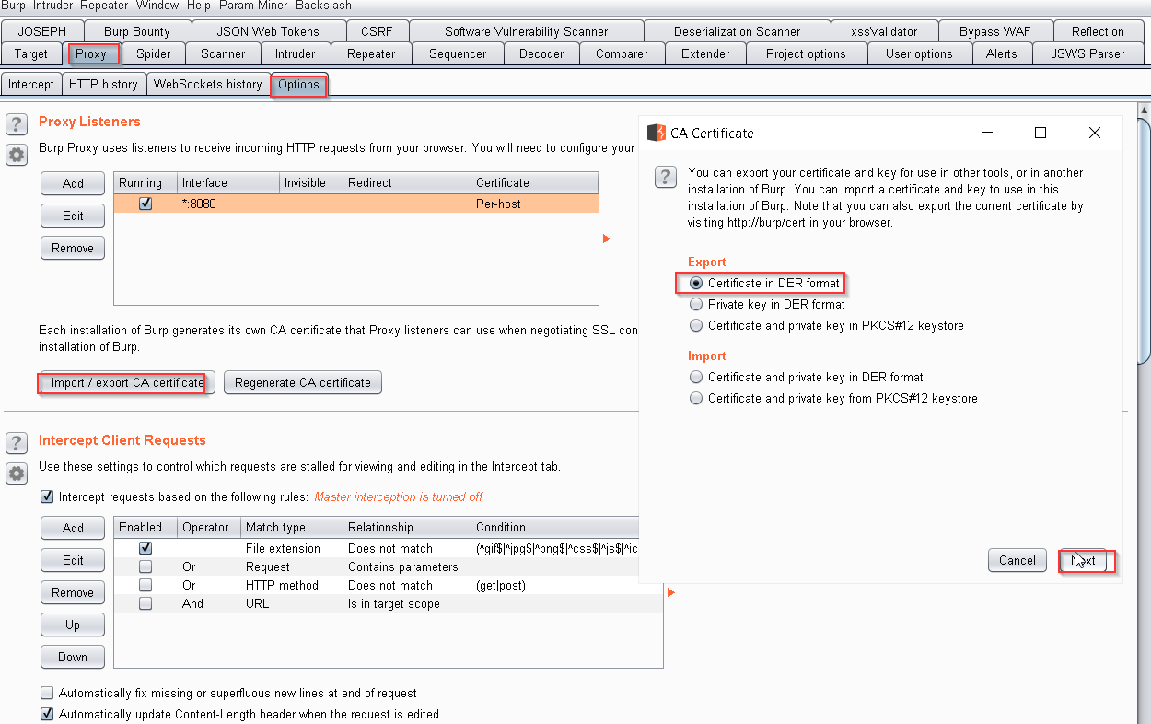1151x724 pixels.
Task: Open the Burp menu
Action: click(14, 6)
